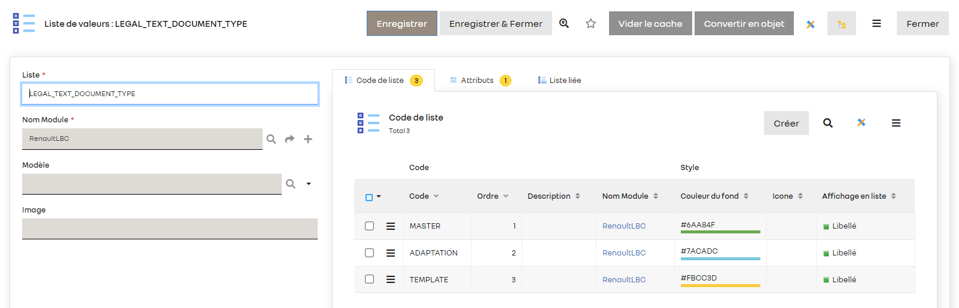The height and width of the screenshot is (308, 959).
Task: Check the ADAPTATION row checkbox
Action: tap(369, 253)
